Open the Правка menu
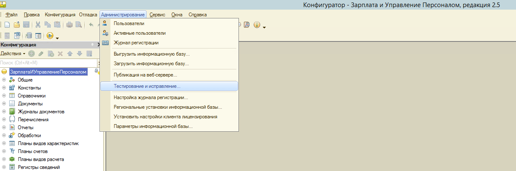The height and width of the screenshot is (171, 516). click(x=31, y=14)
